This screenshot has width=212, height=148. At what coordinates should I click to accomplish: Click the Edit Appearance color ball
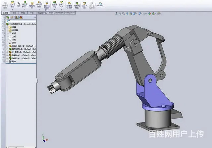click(x=149, y=14)
